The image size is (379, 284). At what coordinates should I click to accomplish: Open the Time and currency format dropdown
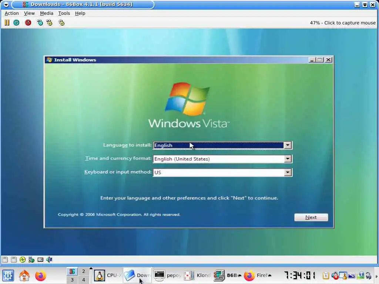click(x=288, y=159)
